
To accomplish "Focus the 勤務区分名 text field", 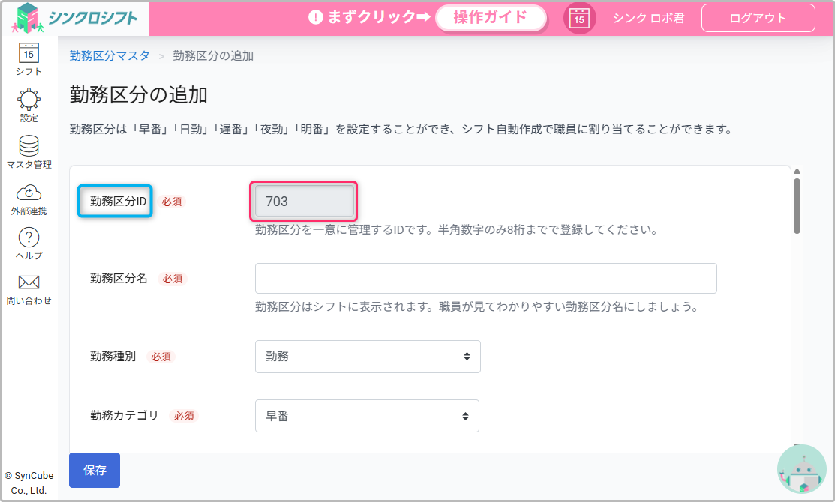I will (x=485, y=278).
